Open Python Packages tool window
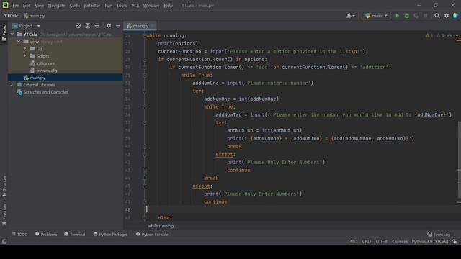 coord(110,234)
